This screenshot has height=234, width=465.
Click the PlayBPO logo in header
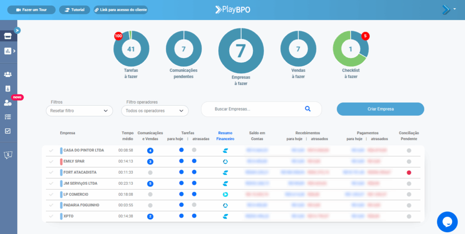click(232, 10)
